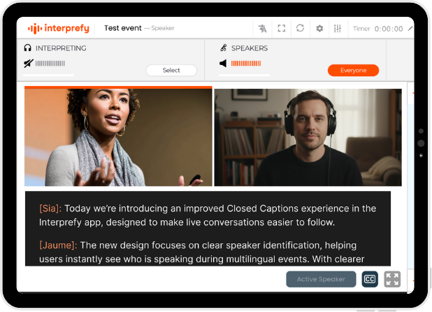
Task: Click the Interprefy logo
Action: 59,28
